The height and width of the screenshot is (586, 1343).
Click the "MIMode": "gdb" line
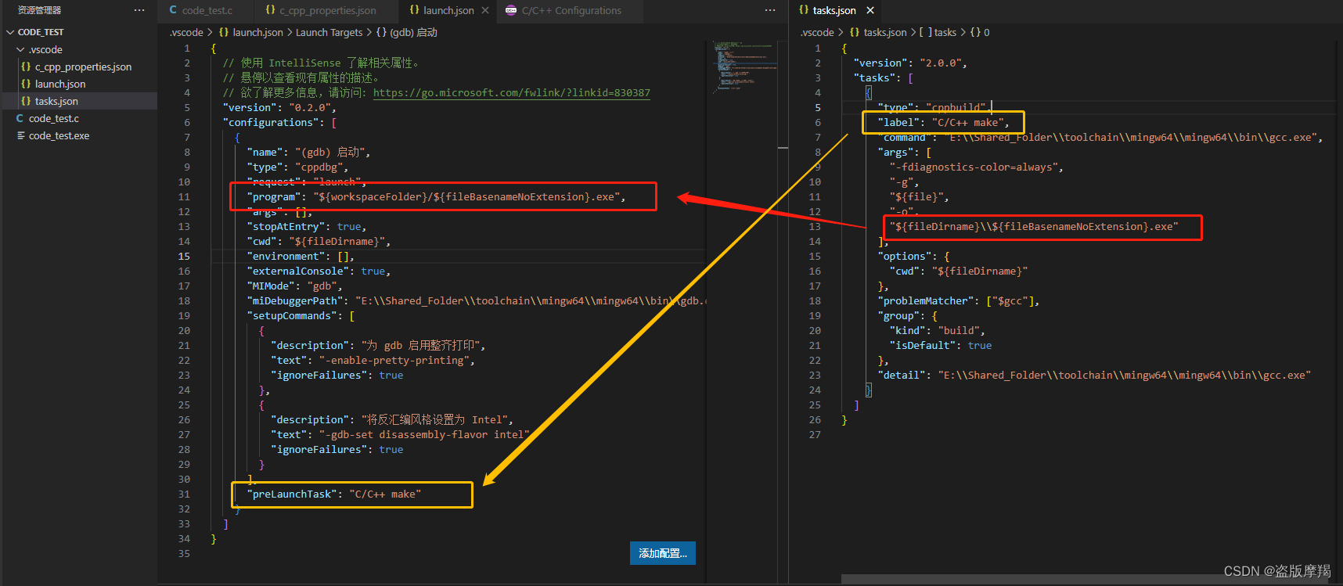[295, 286]
